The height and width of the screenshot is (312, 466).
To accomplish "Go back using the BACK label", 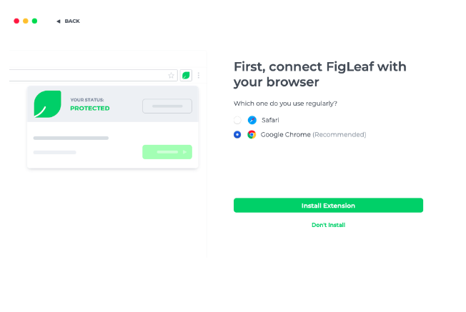I will click(72, 21).
